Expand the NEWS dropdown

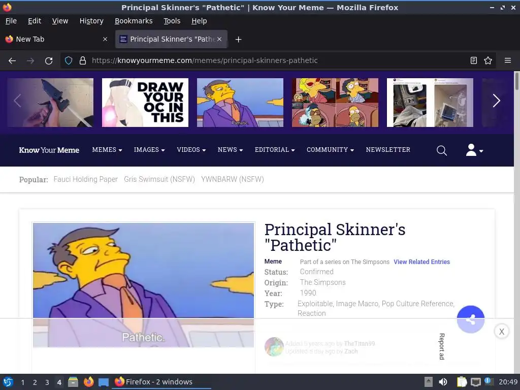click(x=230, y=150)
